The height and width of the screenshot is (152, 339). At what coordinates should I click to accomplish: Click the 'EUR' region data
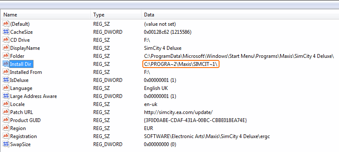click(149, 128)
